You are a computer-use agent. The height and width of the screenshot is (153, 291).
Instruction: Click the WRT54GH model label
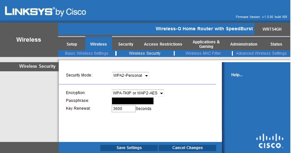(x=272, y=29)
